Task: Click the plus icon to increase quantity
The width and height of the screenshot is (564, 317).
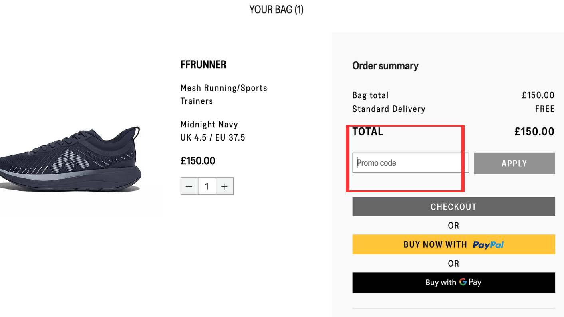Action: pyautogui.click(x=224, y=186)
